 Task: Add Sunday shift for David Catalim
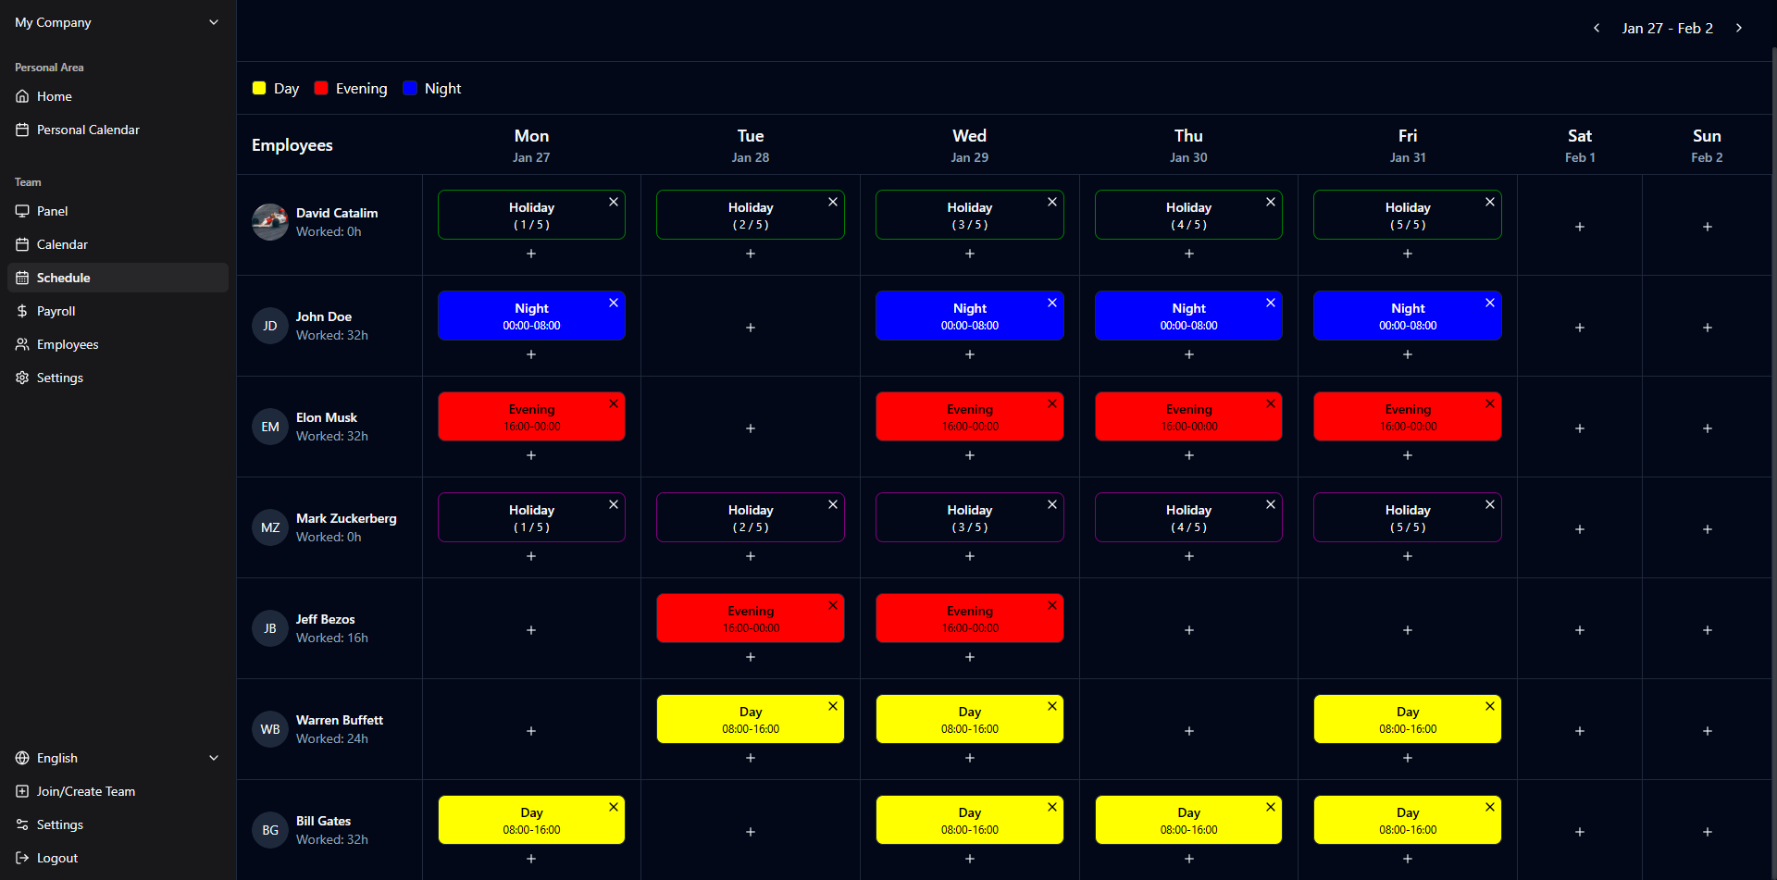[x=1708, y=227]
